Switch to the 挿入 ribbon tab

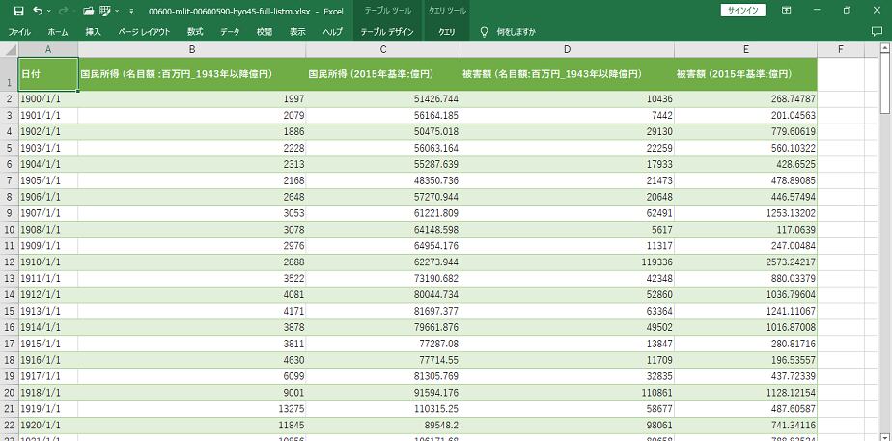point(93,32)
